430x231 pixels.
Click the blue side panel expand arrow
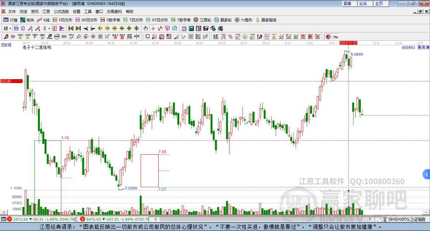(427, 174)
